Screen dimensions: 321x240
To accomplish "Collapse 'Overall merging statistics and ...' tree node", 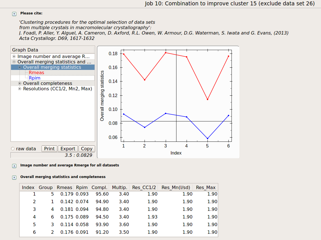I will tap(14, 62).
